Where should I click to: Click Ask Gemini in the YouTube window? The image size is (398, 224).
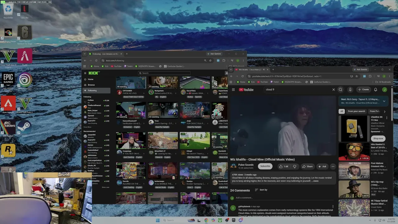click(x=360, y=69)
